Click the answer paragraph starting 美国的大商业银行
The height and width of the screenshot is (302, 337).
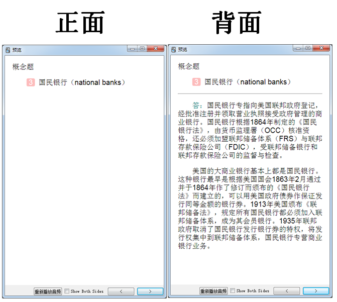[x=250, y=208]
